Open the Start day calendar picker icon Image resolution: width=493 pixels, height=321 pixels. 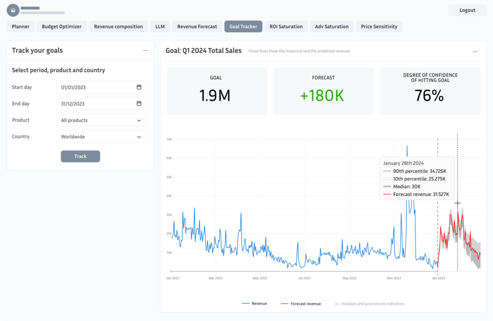coord(139,87)
